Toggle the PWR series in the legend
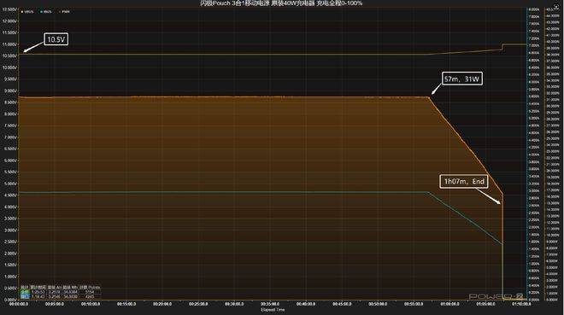The height and width of the screenshot is (315, 564). pos(64,12)
